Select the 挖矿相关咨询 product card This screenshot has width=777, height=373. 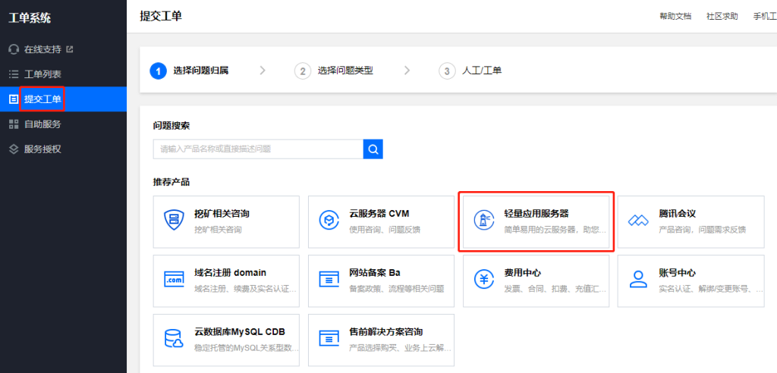[x=226, y=222]
